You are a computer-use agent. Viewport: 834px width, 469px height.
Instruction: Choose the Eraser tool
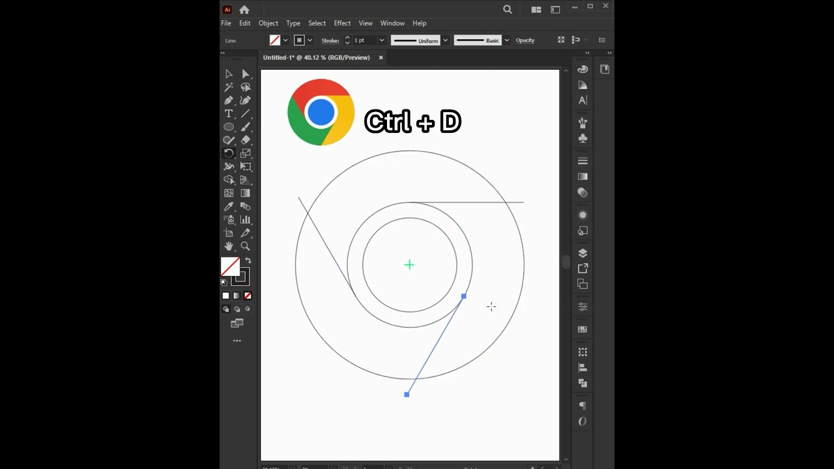(x=246, y=140)
